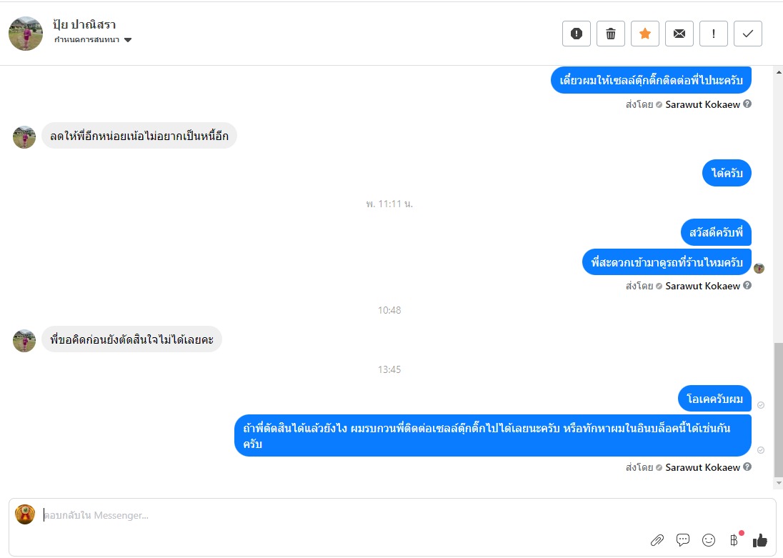
Task: Open saved replies speech bubble icon
Action: pyautogui.click(x=683, y=539)
